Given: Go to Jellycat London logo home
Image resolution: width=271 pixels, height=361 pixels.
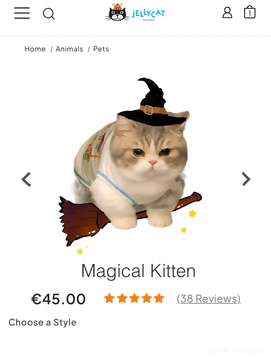Looking at the screenshot, I should click(x=135, y=13).
